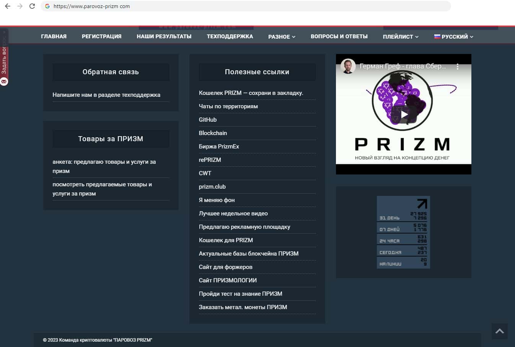Follow the Blockchain link
Screen dimensions: 515x347
[x=213, y=133]
